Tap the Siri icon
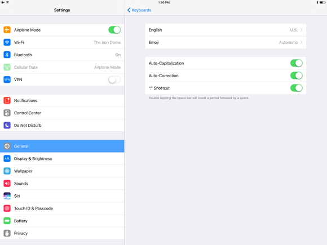Screen dimensions: 327x245 pos(7,196)
